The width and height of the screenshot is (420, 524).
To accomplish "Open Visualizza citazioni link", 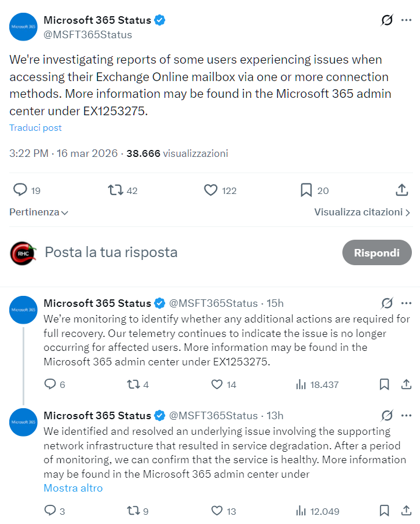I will [362, 212].
